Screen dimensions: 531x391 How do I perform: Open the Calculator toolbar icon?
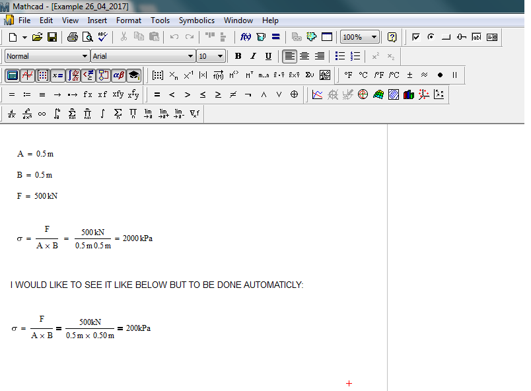pos(12,75)
